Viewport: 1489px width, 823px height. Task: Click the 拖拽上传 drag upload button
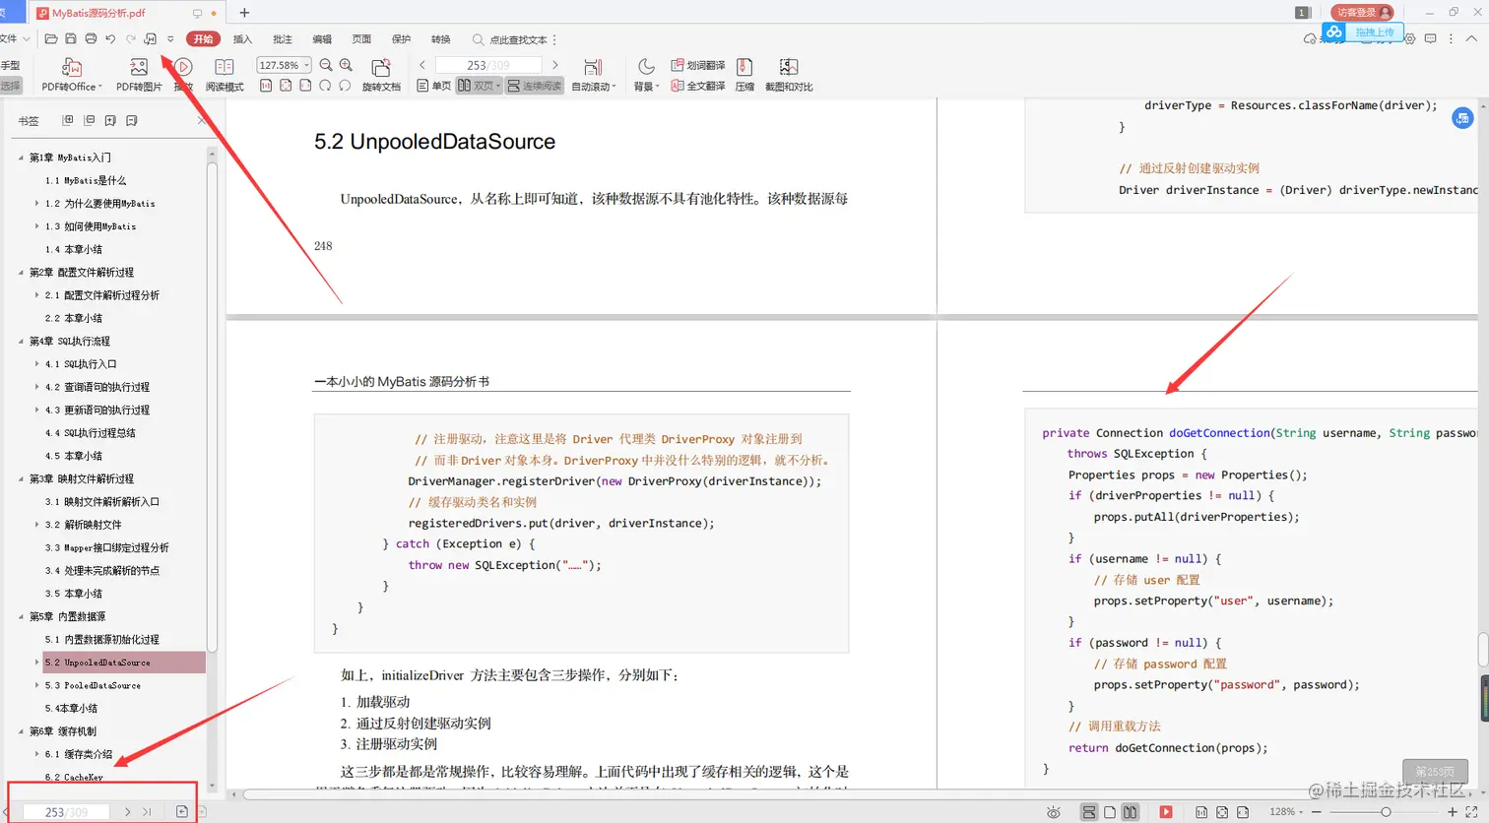click(1364, 32)
